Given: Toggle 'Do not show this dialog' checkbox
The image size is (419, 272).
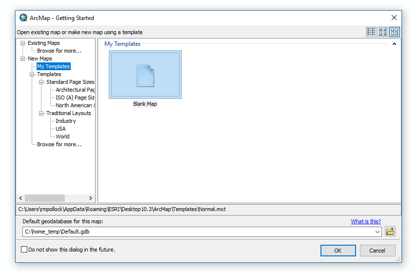Looking at the screenshot, I should [24, 249].
